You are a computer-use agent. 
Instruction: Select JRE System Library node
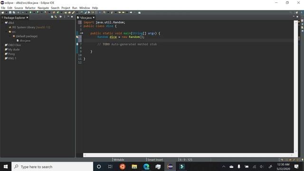pos(29,28)
